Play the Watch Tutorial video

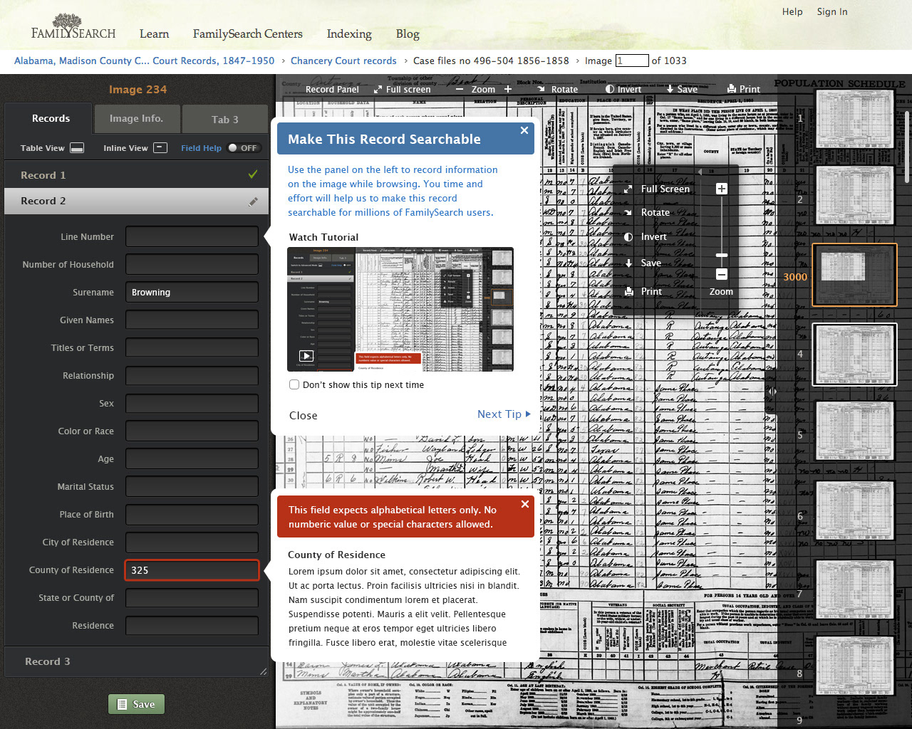[x=306, y=356]
